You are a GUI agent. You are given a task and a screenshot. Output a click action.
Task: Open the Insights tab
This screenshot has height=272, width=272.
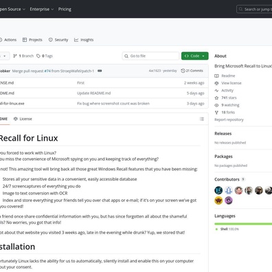click(84, 40)
